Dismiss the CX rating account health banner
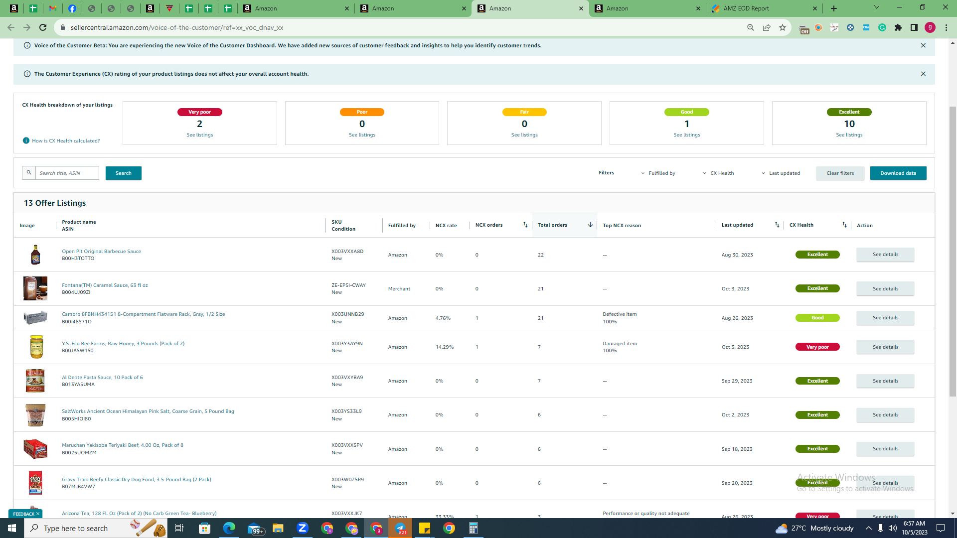 (x=923, y=74)
